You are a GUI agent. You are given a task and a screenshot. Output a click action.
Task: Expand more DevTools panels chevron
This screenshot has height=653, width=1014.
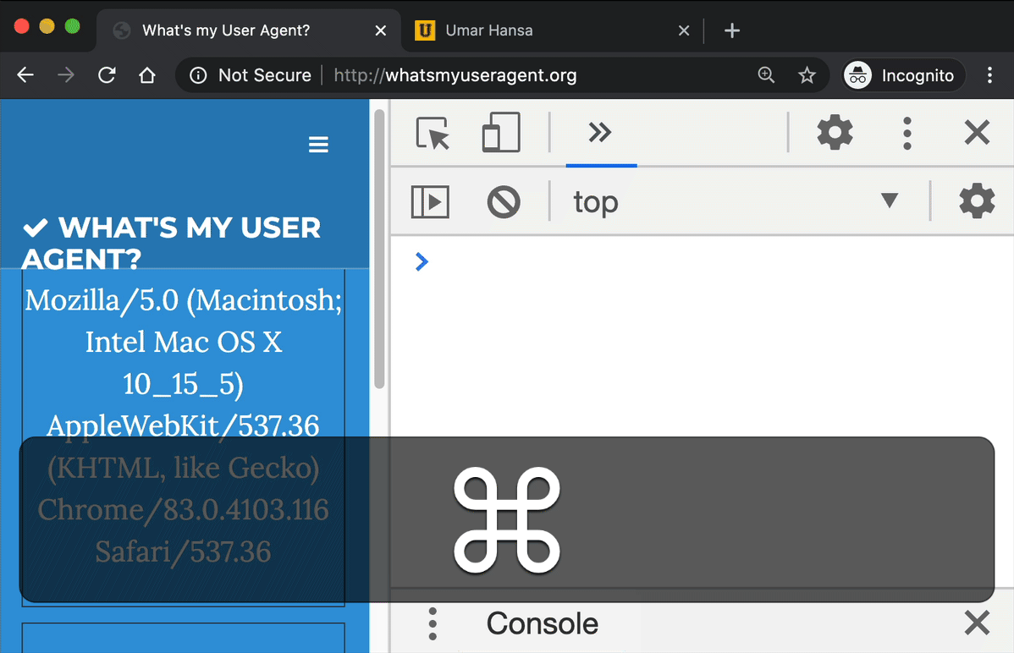tap(600, 133)
